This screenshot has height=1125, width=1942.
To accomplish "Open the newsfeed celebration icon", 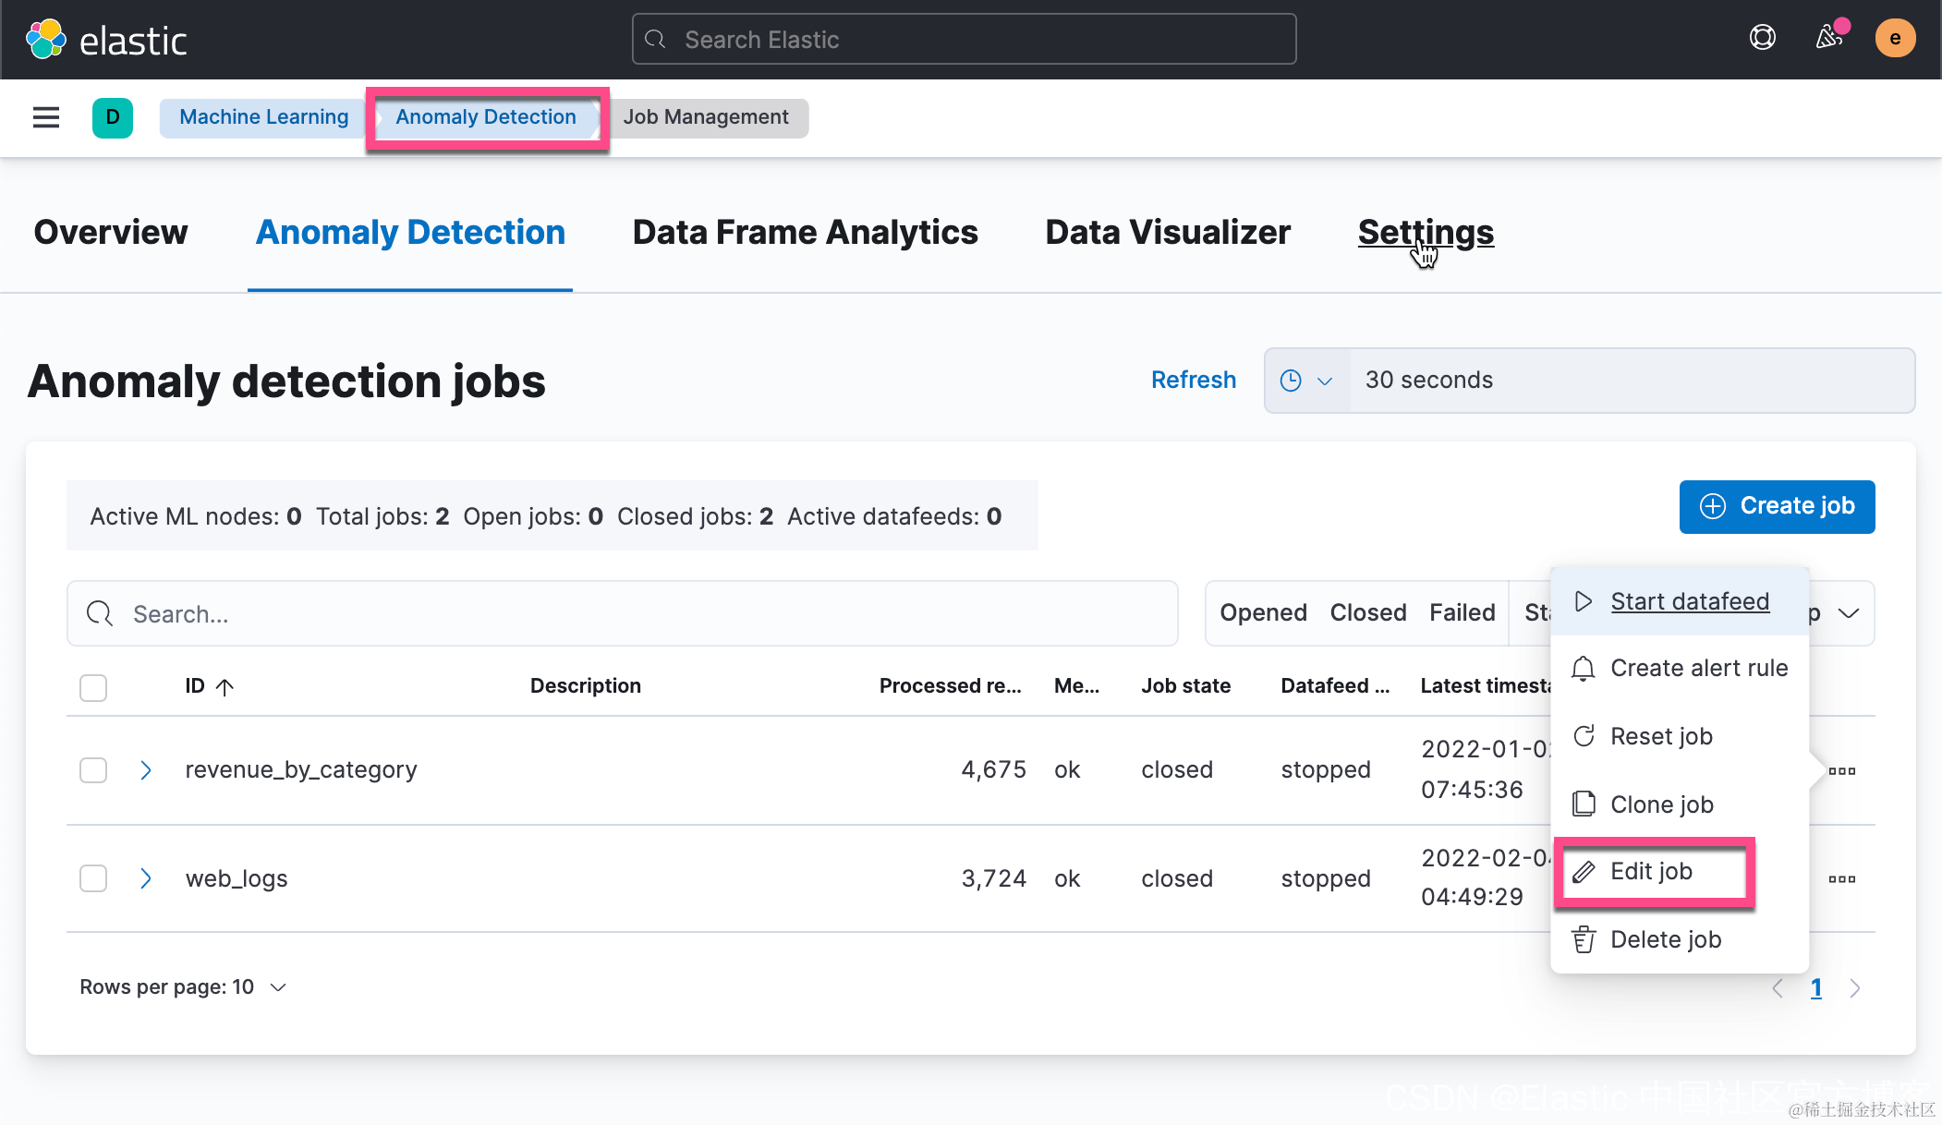I will tap(1828, 38).
